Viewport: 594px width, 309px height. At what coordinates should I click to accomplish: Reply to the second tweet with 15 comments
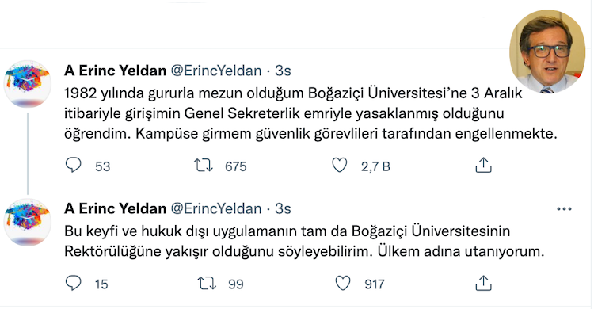(x=74, y=283)
